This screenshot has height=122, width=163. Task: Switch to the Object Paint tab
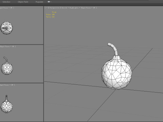tap(23, 2)
